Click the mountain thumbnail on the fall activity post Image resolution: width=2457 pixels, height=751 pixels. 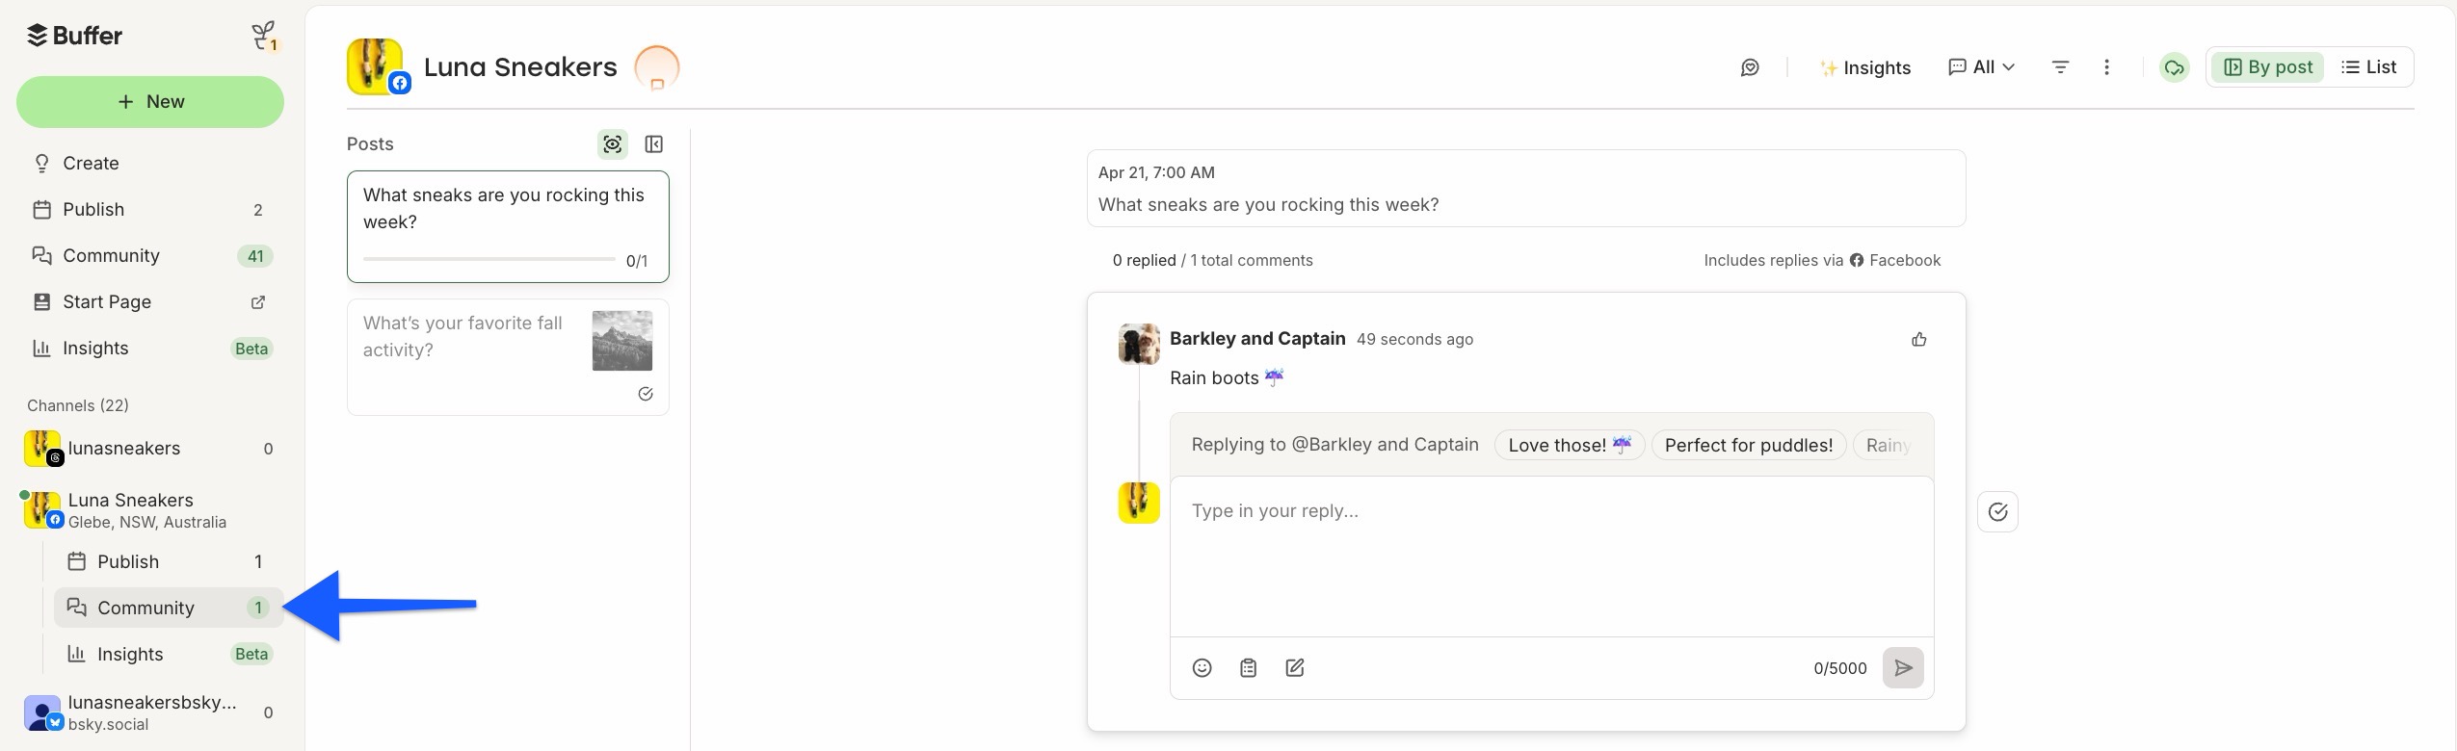pos(622,340)
